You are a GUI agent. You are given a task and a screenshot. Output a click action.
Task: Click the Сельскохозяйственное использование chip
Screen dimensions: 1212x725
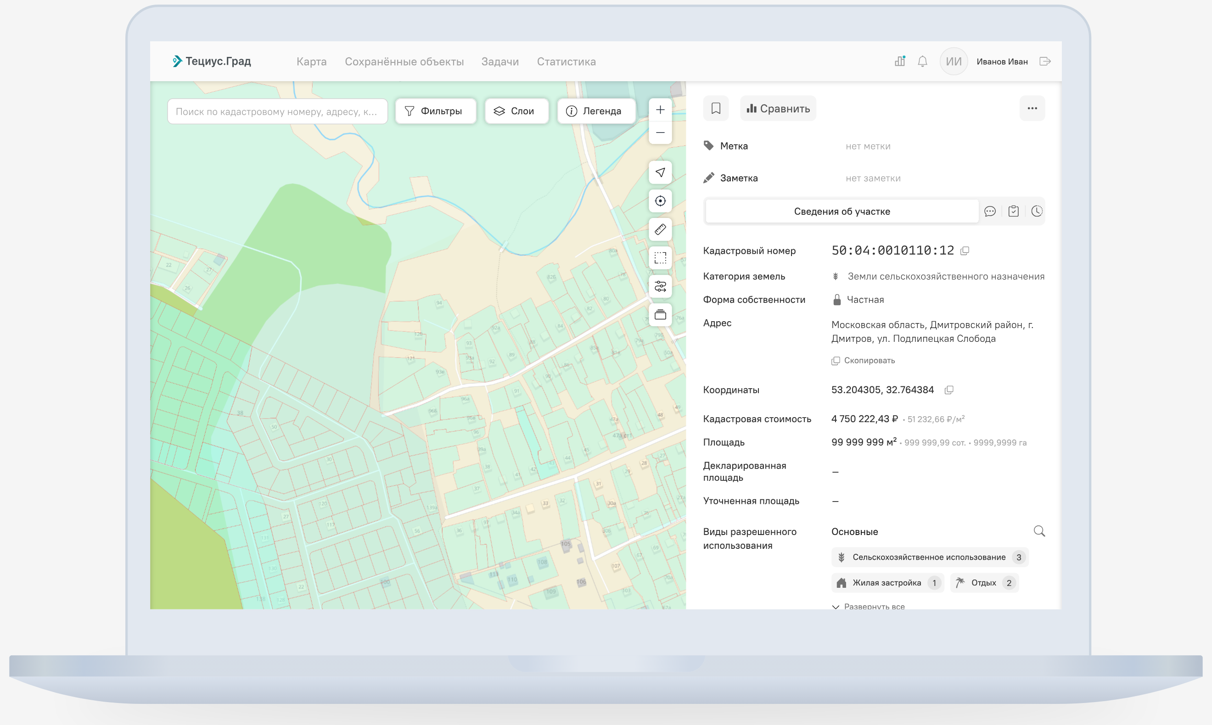[930, 558]
